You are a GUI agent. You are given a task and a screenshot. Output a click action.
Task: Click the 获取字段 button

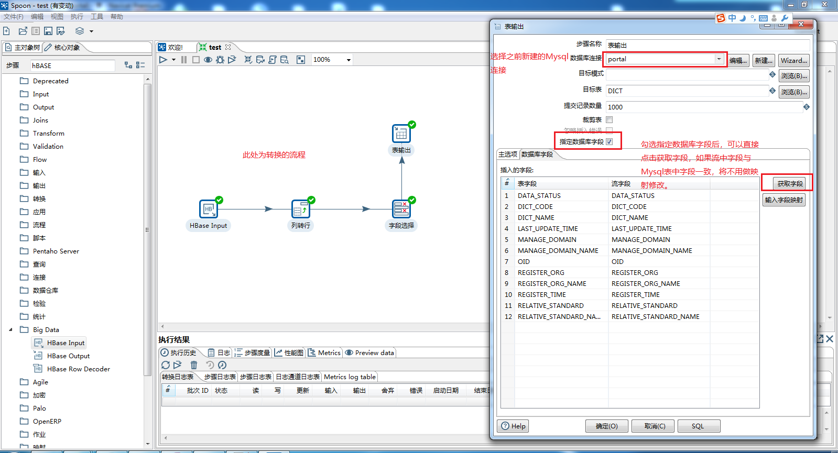790,184
